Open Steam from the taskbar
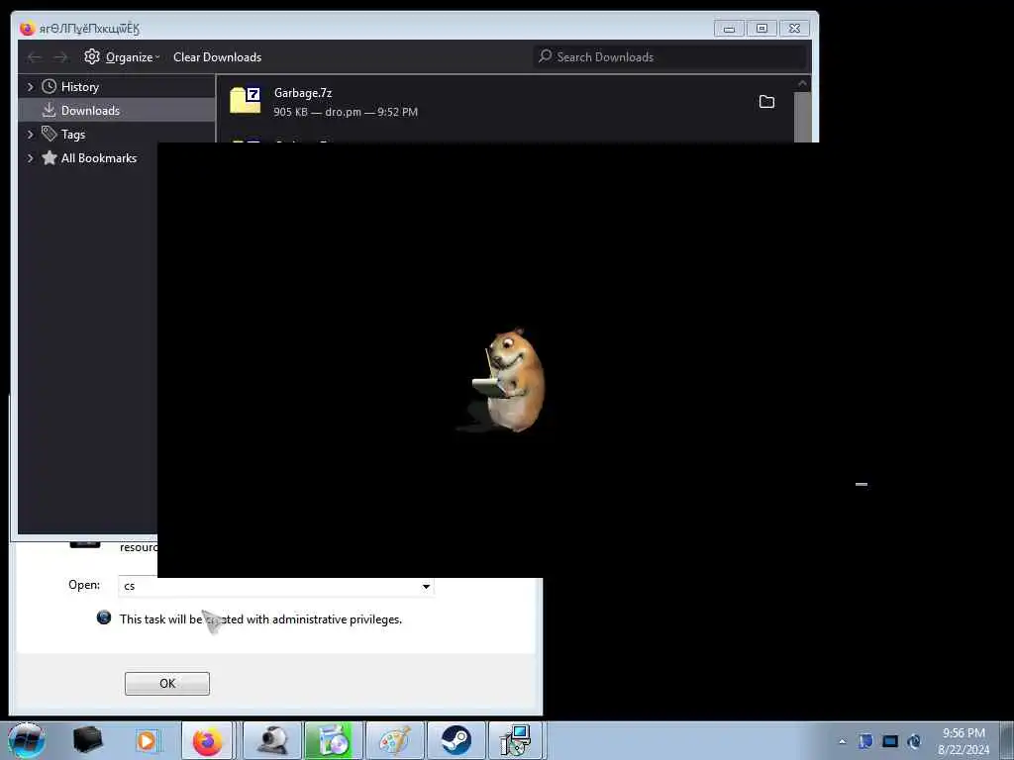The width and height of the screenshot is (1014, 760). [456, 740]
